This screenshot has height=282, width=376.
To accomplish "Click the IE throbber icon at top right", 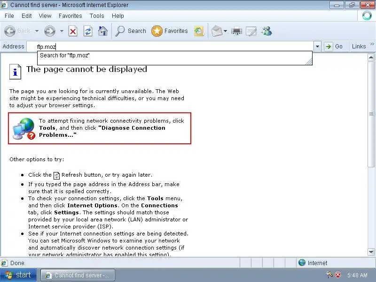I will [x=367, y=16].
